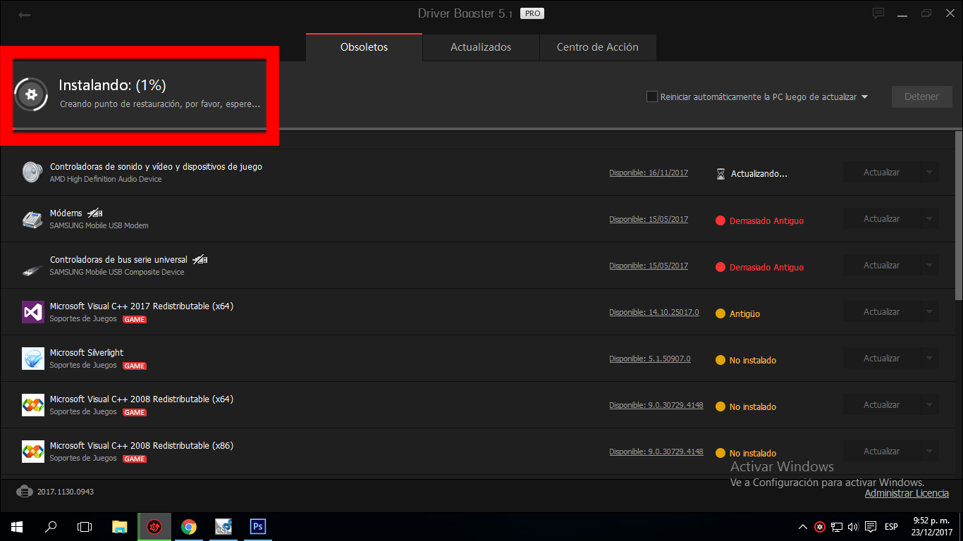The height and width of the screenshot is (541, 963).
Task: Click ESP language indicator in taskbar
Action: (x=891, y=526)
